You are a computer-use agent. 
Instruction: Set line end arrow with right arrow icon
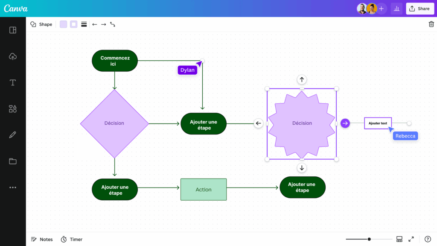pyautogui.click(x=103, y=24)
